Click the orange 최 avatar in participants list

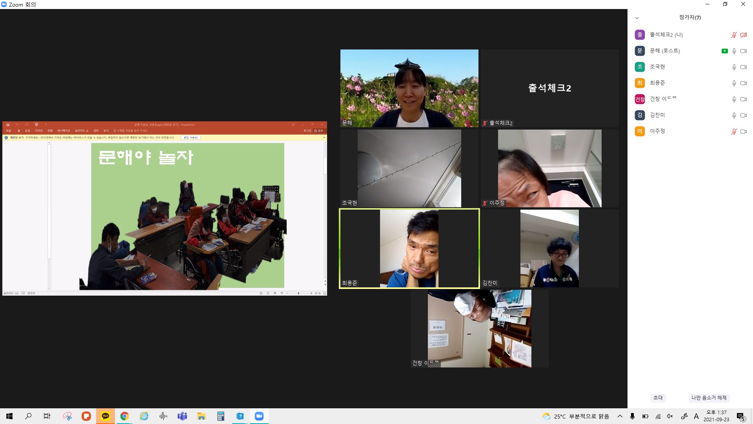pos(640,83)
